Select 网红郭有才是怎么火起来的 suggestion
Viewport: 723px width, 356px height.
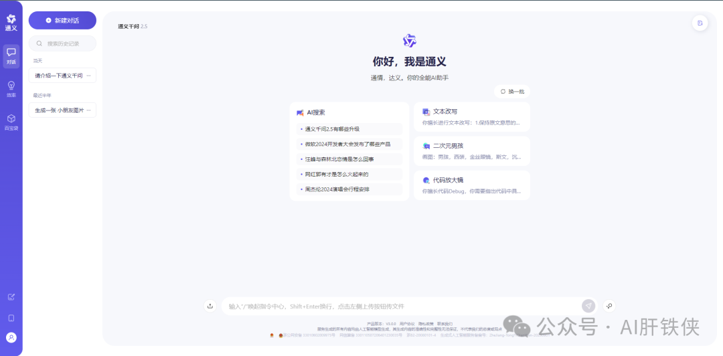coord(349,174)
